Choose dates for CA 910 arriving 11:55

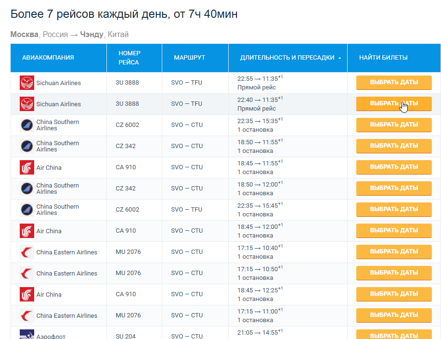tap(394, 167)
